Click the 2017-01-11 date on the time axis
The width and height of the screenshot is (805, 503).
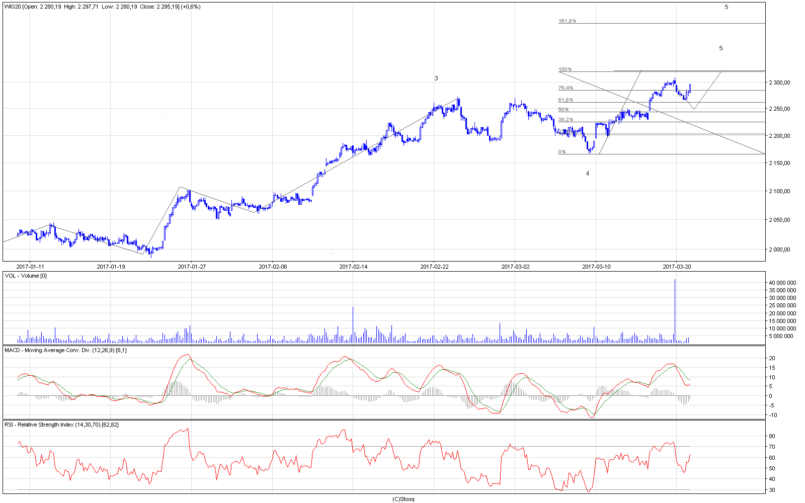pyautogui.click(x=30, y=267)
